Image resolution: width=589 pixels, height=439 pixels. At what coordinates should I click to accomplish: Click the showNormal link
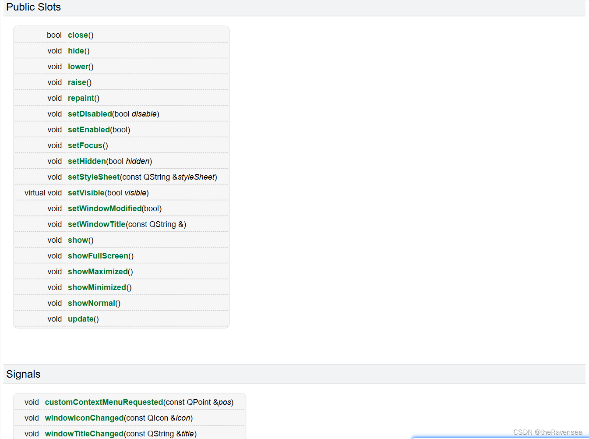[92, 303]
